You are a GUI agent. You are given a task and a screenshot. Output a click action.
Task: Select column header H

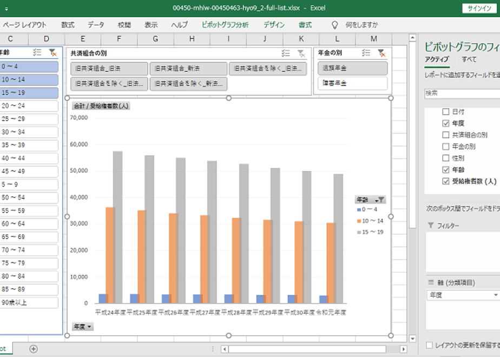pos(192,39)
